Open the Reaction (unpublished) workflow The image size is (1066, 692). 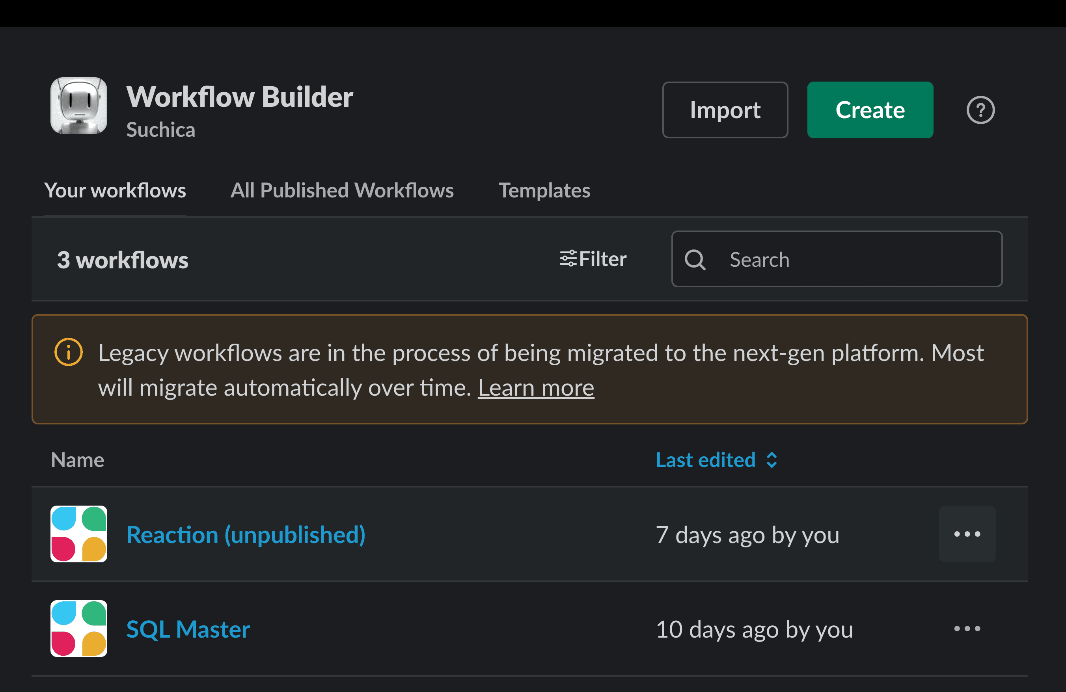(x=246, y=534)
